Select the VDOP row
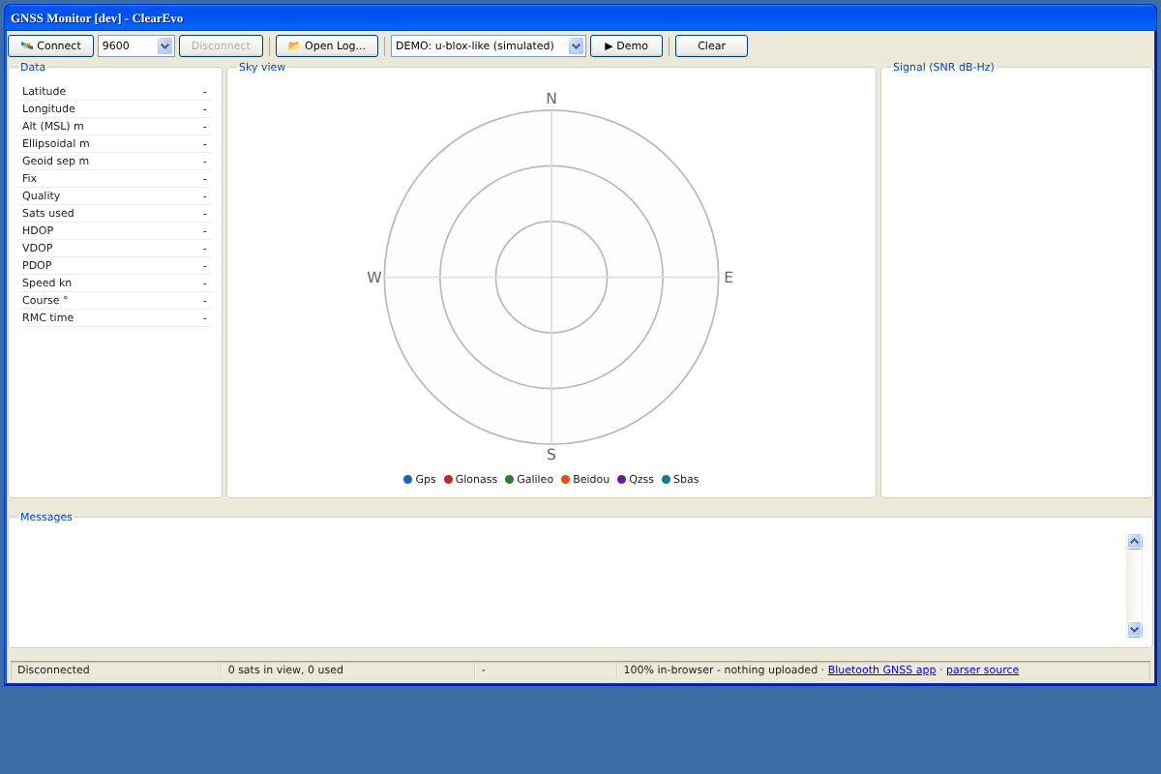 [115, 249]
